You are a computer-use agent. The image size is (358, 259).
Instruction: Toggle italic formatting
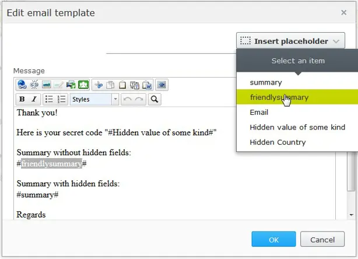pyautogui.click(x=34, y=99)
